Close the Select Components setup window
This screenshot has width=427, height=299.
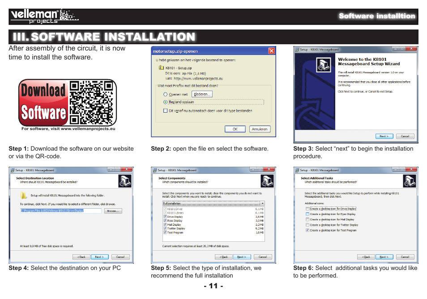pyautogui.click(x=269, y=169)
